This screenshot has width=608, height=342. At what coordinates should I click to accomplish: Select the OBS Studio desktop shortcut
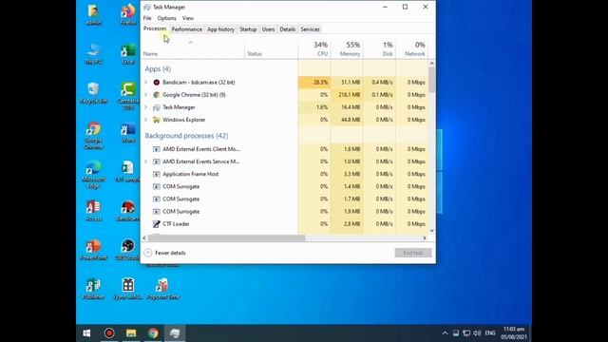coord(127,250)
